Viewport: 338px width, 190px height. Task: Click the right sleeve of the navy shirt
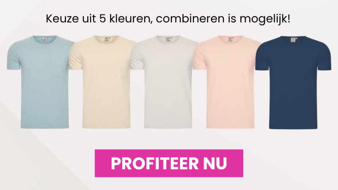pos(324,58)
